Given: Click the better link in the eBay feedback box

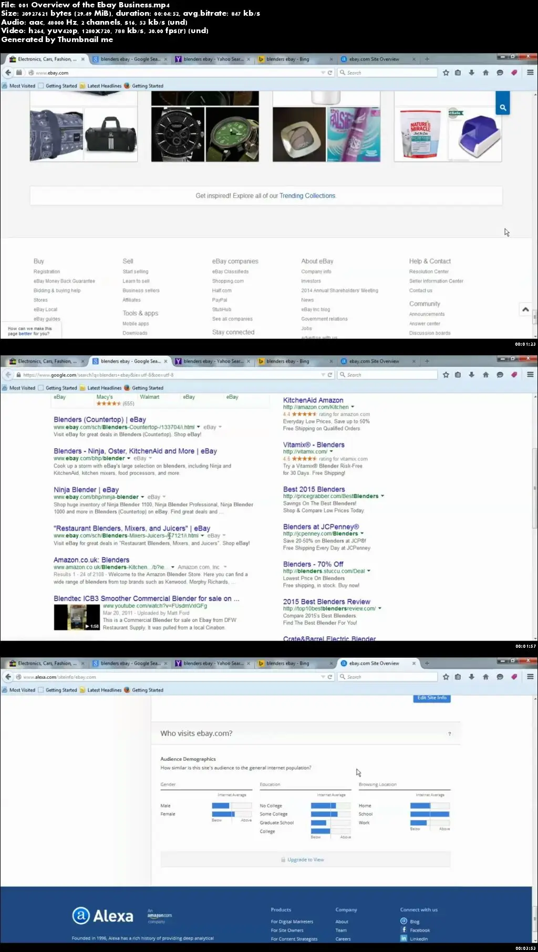Looking at the screenshot, I should pos(25,334).
